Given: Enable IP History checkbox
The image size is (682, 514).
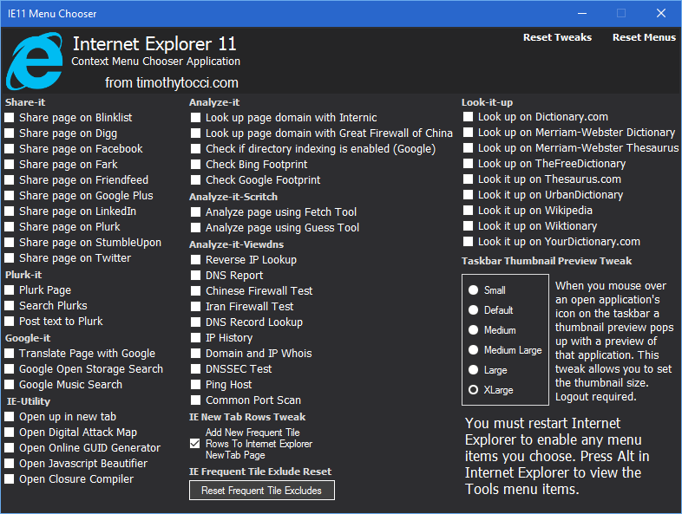Looking at the screenshot, I should 196,338.
